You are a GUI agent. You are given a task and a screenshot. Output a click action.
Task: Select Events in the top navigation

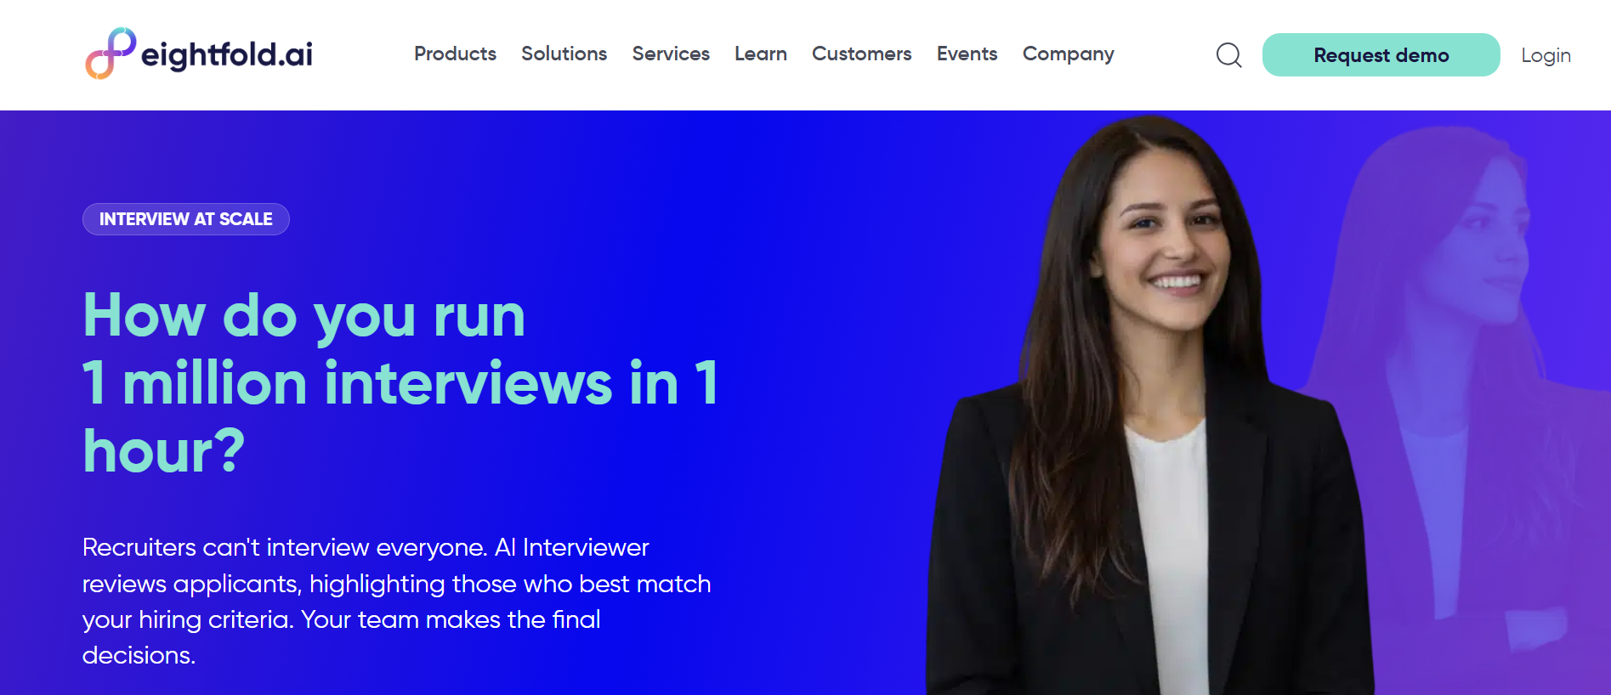967,54
